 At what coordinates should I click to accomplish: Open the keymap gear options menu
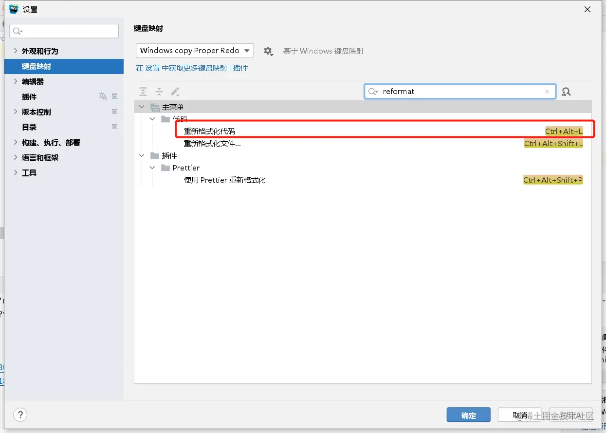[x=268, y=51]
